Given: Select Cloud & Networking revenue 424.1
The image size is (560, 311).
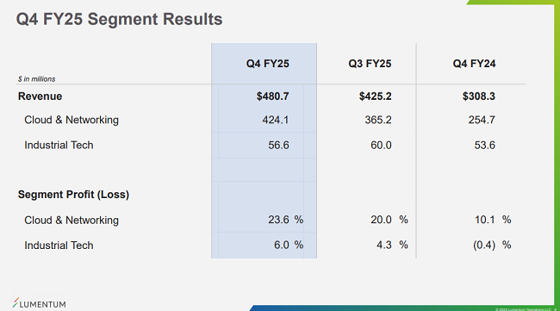Looking at the screenshot, I should pyautogui.click(x=276, y=120).
